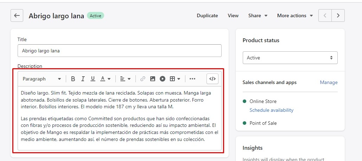The image size is (362, 161).
Task: Open the text color dropdown
Action: (105, 79)
